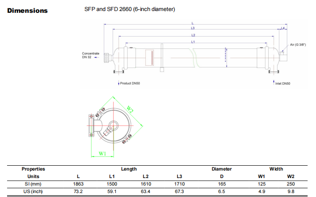Click the 'Product DN50' label
The height and width of the screenshot is (197, 316).
[x=130, y=83]
